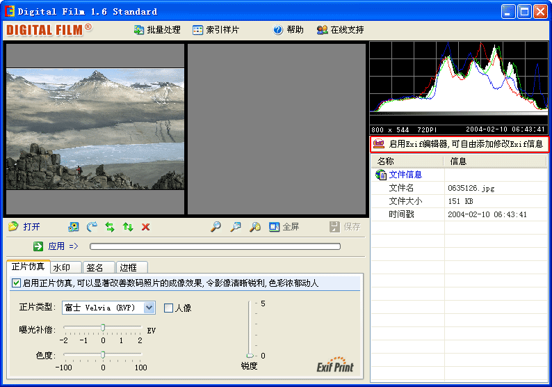
Task: Click the 时间戳 row label
Action: click(401, 214)
